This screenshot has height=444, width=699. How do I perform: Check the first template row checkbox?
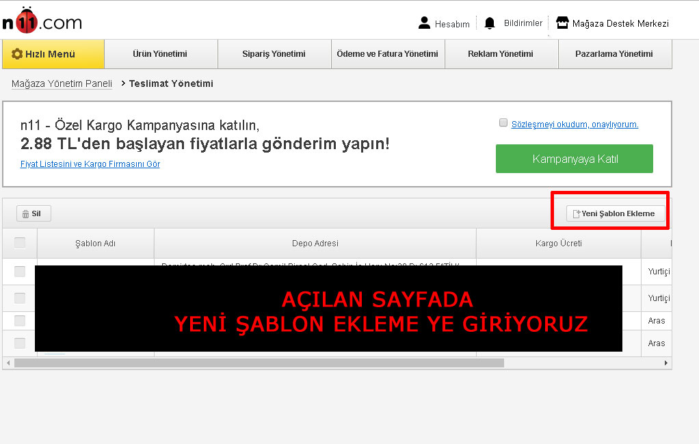pyautogui.click(x=20, y=272)
